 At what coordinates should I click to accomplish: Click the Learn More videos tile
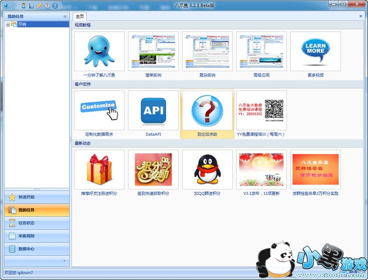point(316,51)
